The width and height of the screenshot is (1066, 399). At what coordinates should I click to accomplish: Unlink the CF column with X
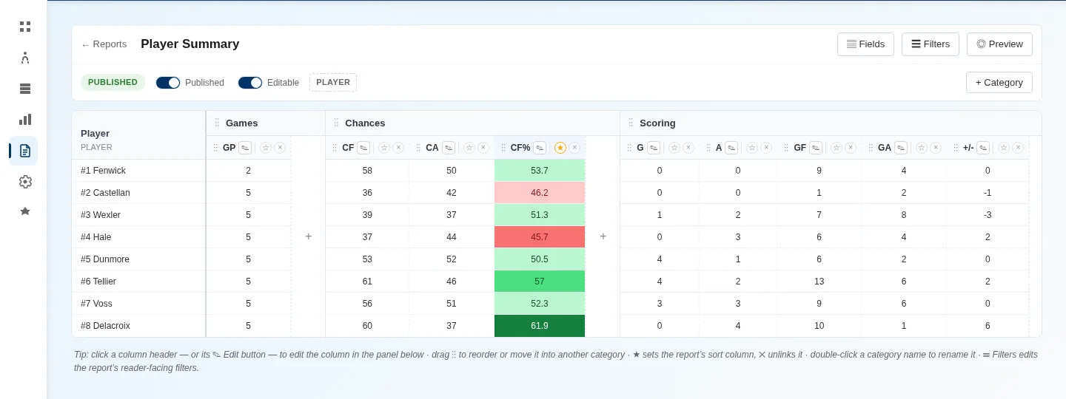tap(398, 148)
